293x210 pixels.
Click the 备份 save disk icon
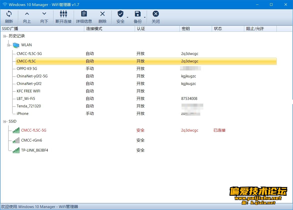coord(138,14)
